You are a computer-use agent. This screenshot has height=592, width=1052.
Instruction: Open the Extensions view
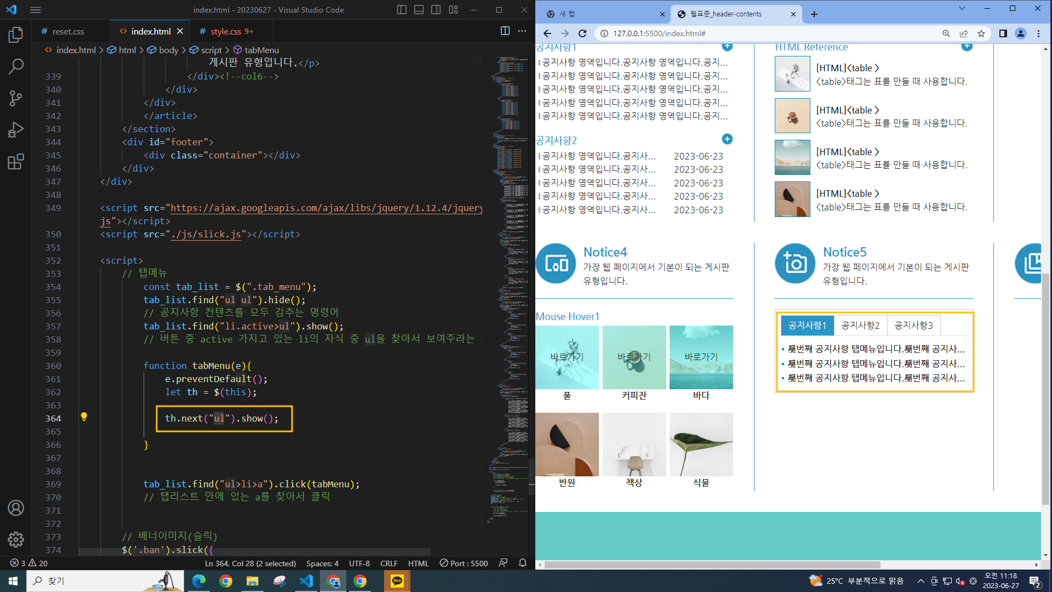[x=16, y=162]
